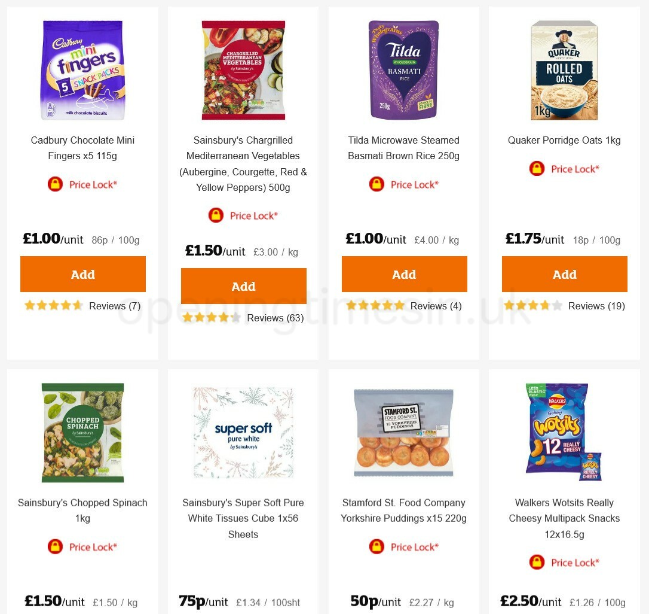Viewport: 649px width, 614px height.
Task: Click the Price Lock padlock on Cadbury Mini Fingers
Action: click(x=55, y=184)
